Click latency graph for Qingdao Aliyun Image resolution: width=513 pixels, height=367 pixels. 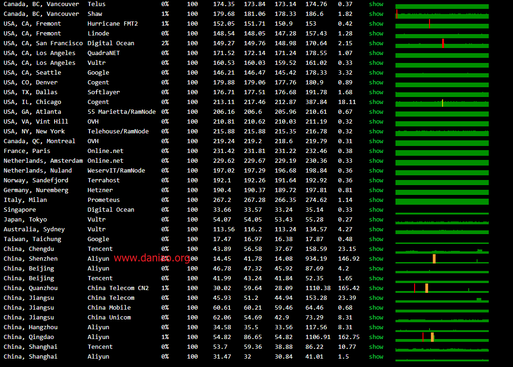point(442,337)
